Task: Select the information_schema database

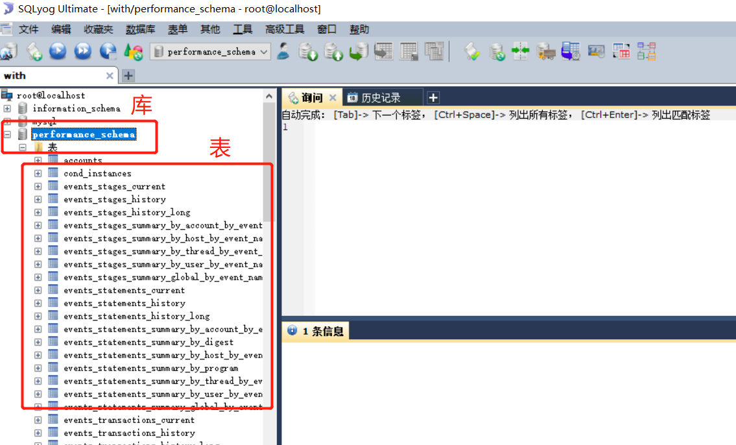Action: click(77, 108)
